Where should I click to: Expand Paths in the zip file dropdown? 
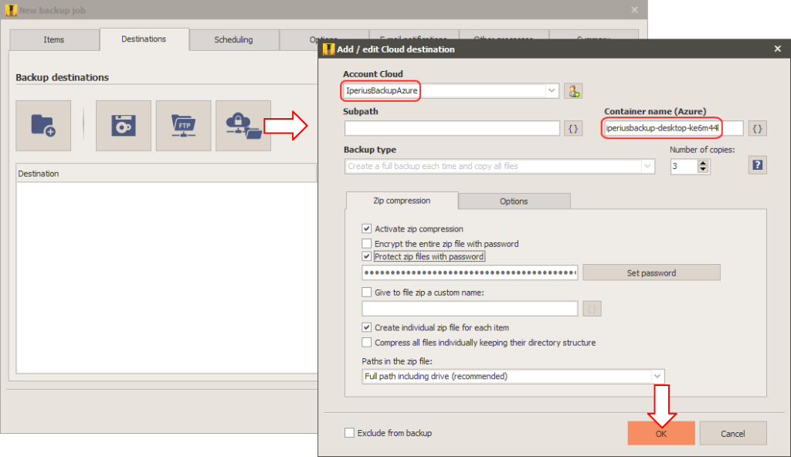(x=657, y=376)
